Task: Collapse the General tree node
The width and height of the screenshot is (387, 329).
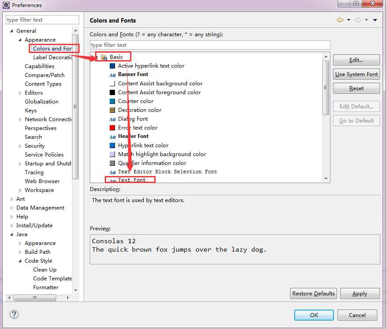Action: 11,31
